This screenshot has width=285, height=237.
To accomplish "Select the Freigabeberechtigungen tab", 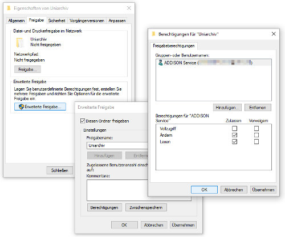I will pos(174,46).
